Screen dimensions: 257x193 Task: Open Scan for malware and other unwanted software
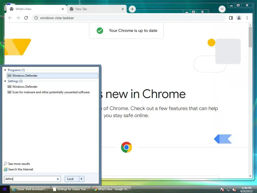pos(52,92)
